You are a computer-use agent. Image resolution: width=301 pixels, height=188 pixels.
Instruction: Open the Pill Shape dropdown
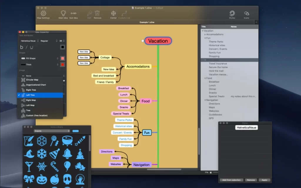pyautogui.click(x=40, y=58)
